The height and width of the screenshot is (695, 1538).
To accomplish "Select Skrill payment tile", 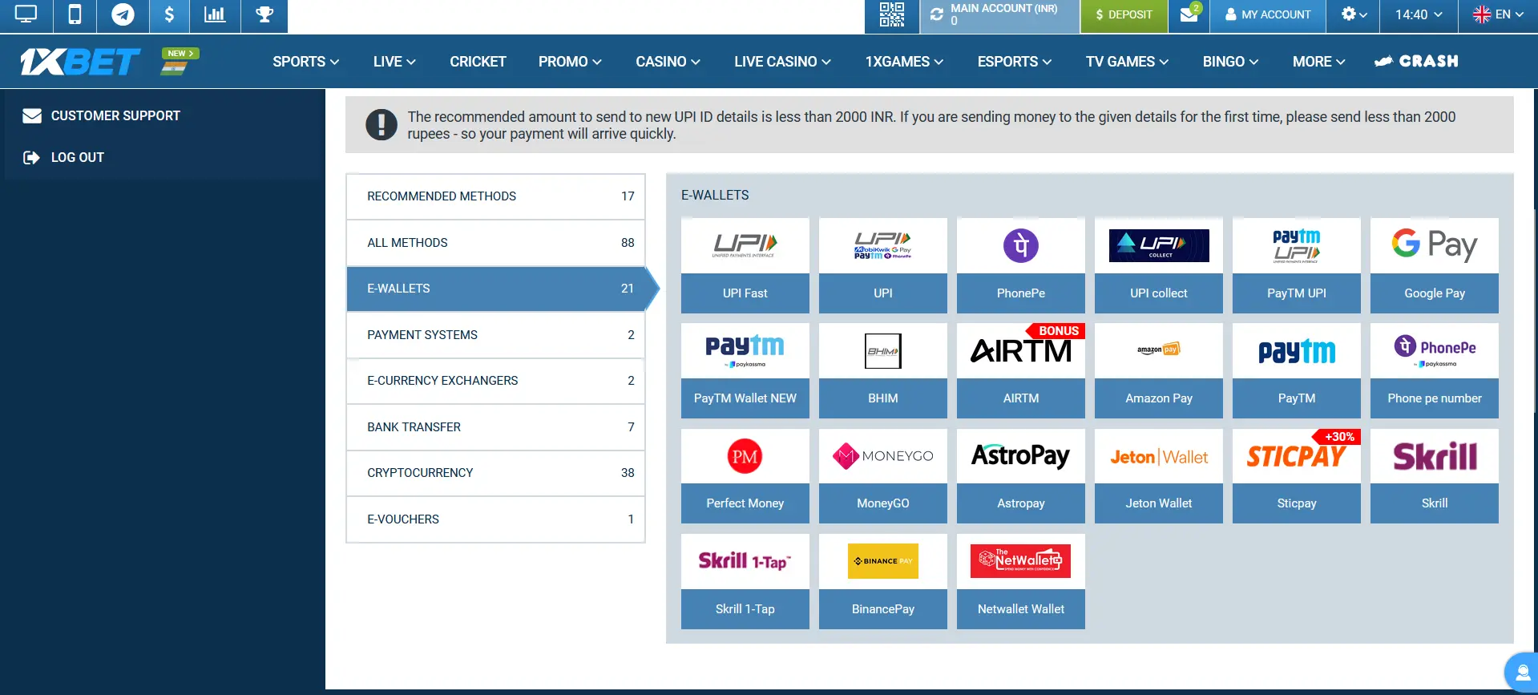I will [x=1435, y=476].
